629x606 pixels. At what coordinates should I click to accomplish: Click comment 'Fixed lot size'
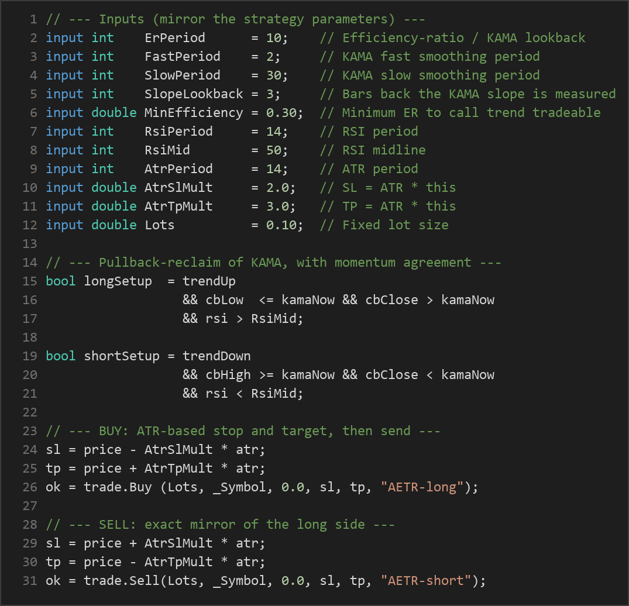[384, 225]
